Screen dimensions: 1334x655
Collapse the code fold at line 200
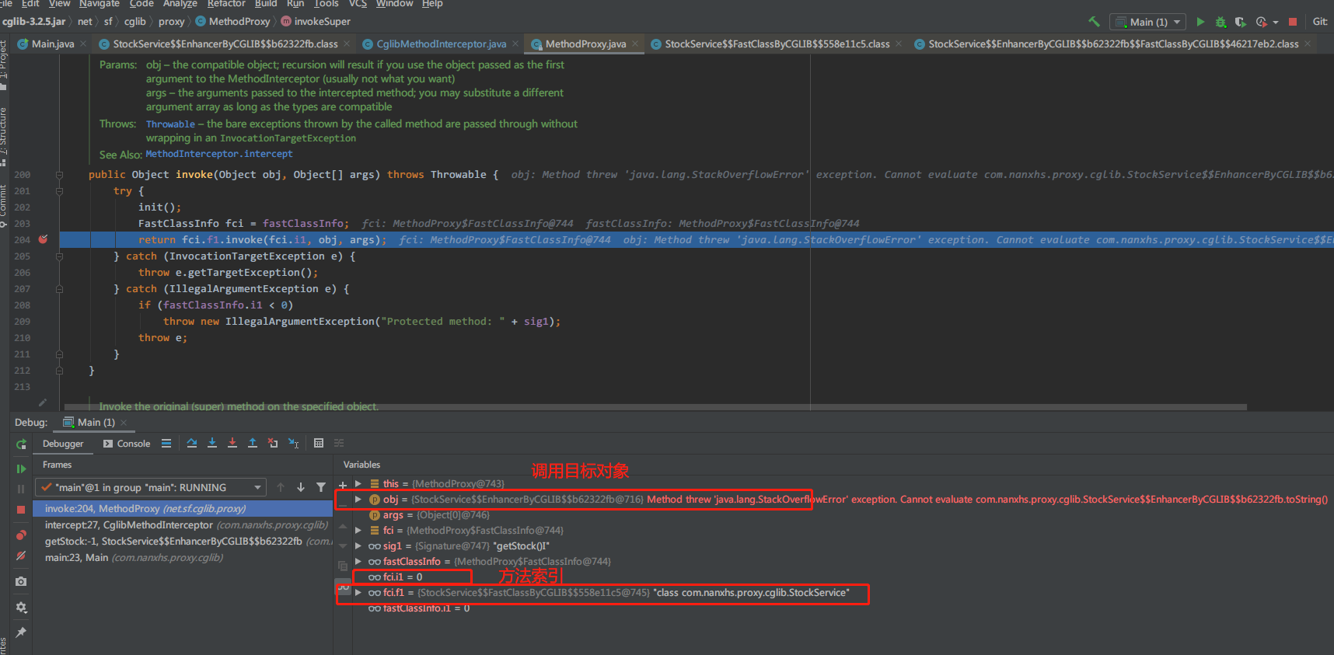coord(59,175)
